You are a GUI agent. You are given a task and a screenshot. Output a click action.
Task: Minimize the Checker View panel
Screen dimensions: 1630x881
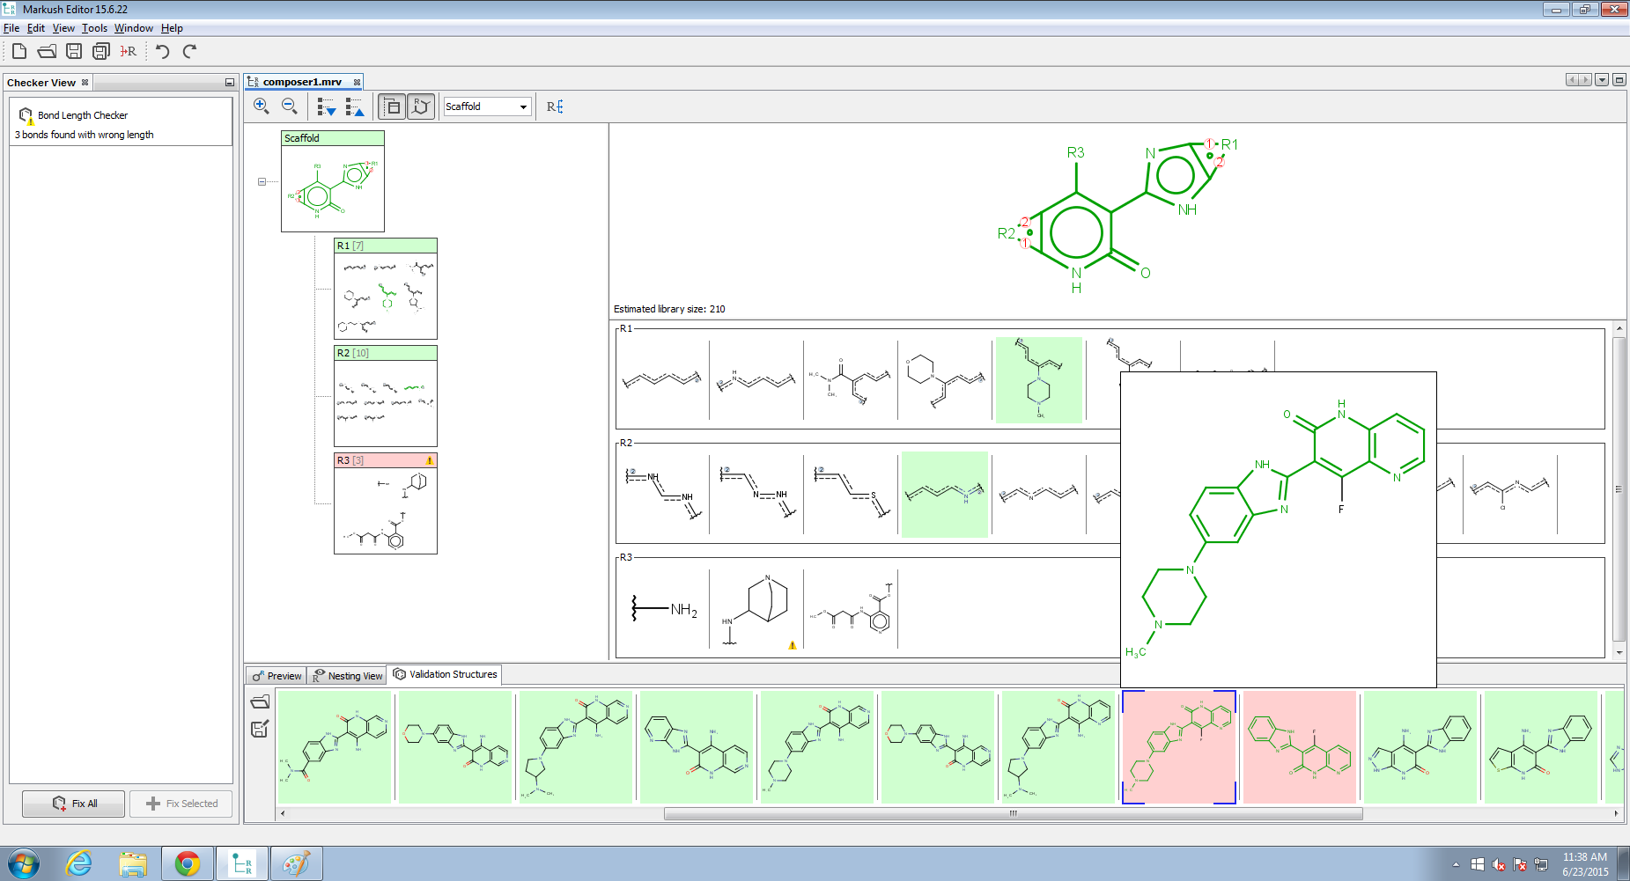230,83
